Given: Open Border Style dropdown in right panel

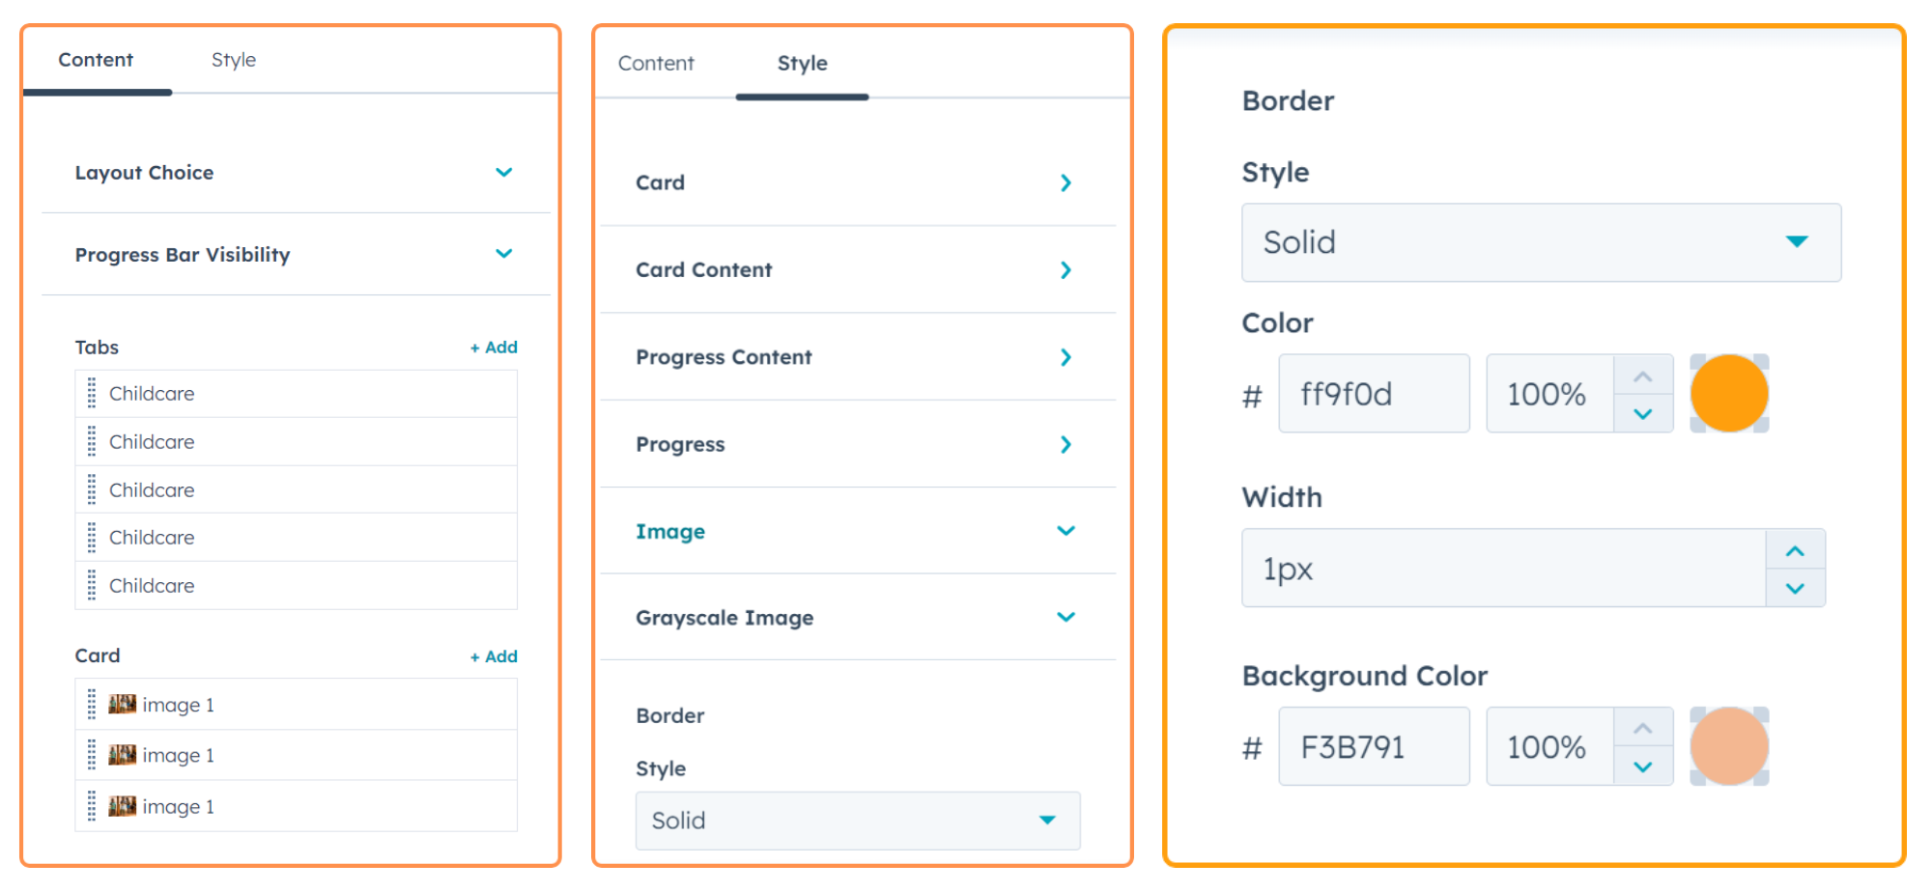Looking at the screenshot, I should (x=1541, y=242).
